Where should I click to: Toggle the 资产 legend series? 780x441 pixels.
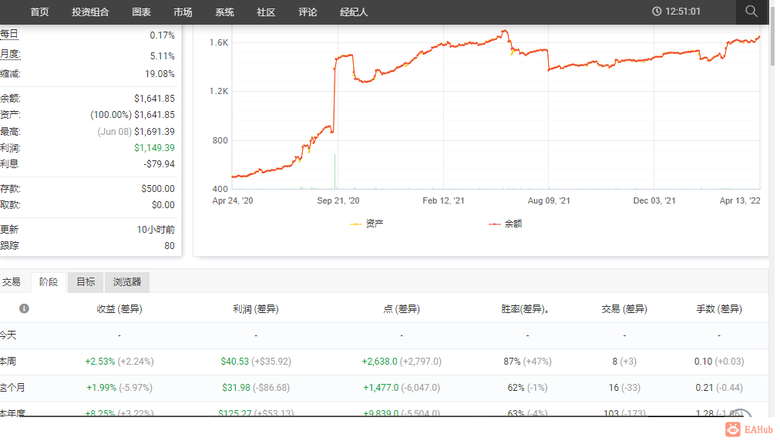[367, 224]
